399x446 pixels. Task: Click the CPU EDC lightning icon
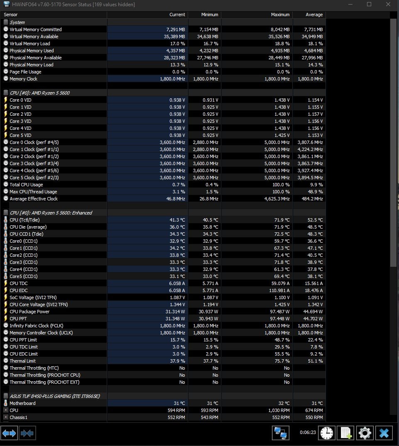point(5,290)
